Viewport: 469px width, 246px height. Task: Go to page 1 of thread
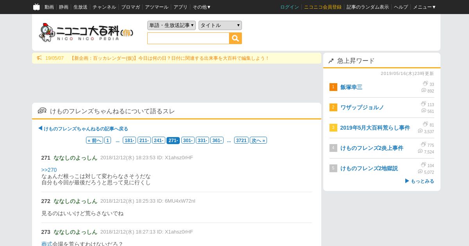107,141
